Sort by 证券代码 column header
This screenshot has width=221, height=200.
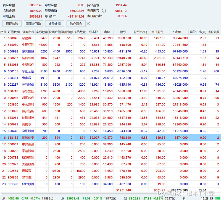[14, 32]
